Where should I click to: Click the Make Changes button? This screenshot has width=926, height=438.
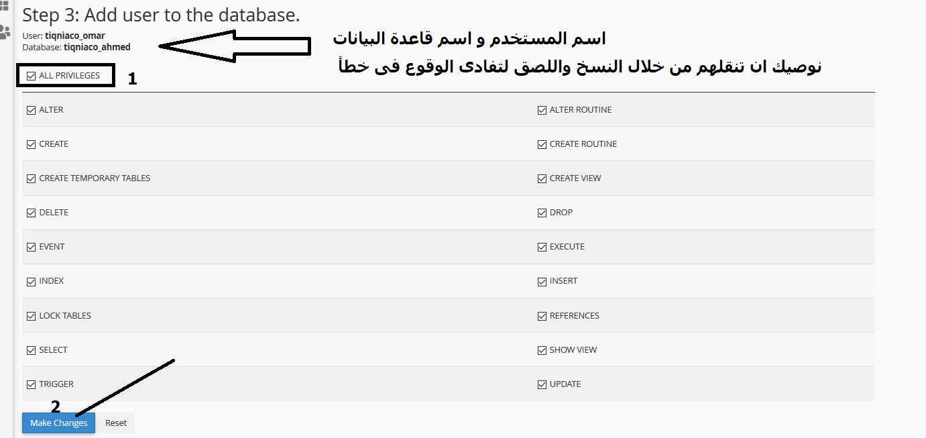click(59, 423)
